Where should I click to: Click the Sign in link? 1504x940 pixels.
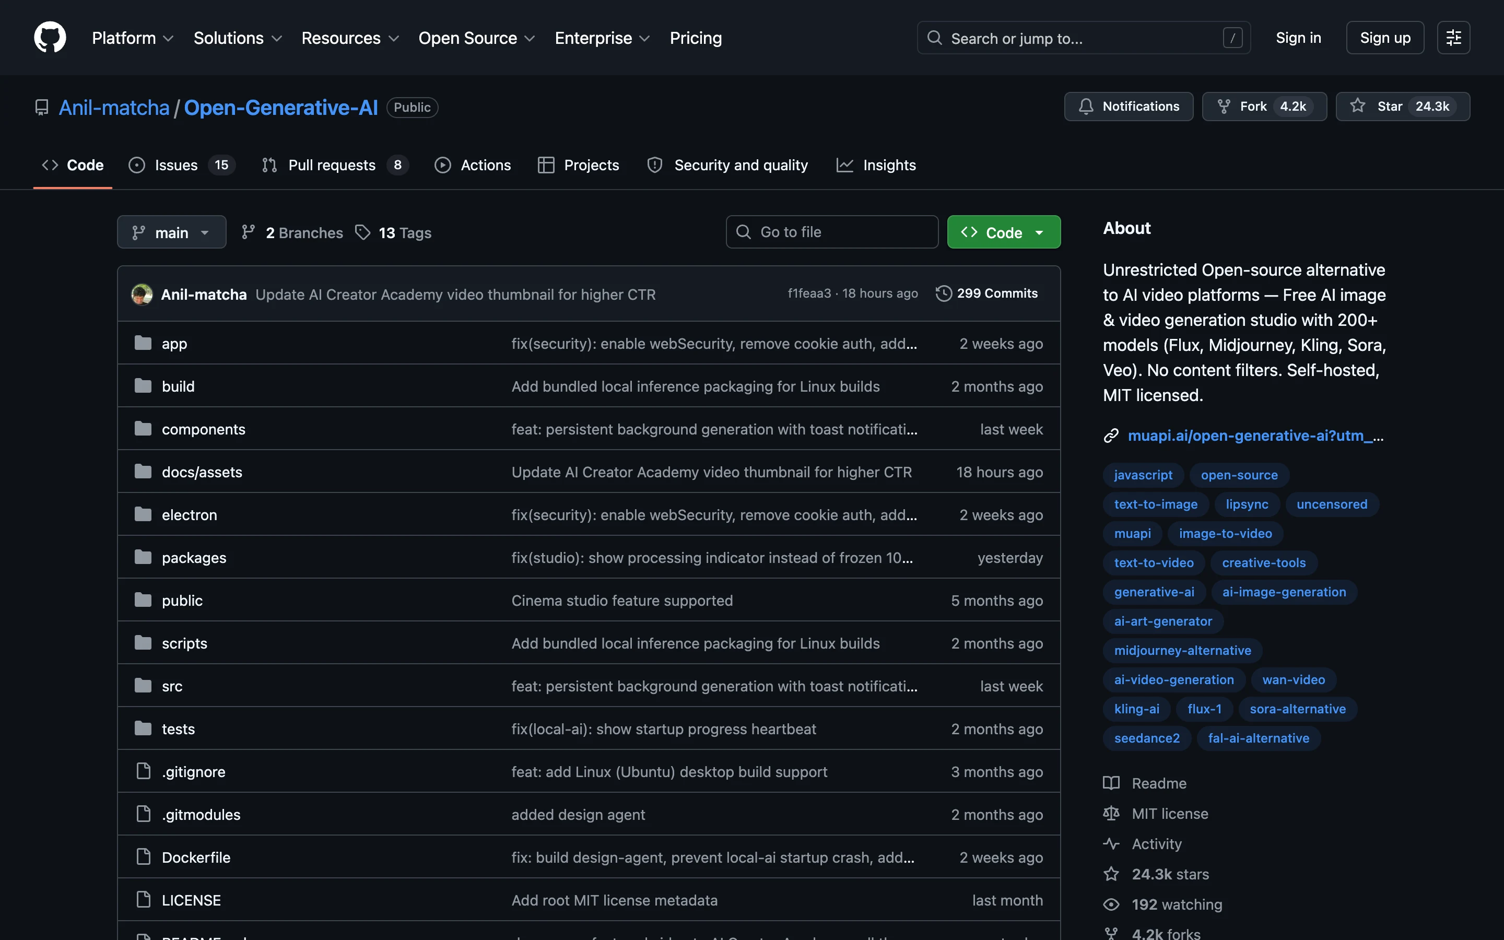[x=1298, y=38]
